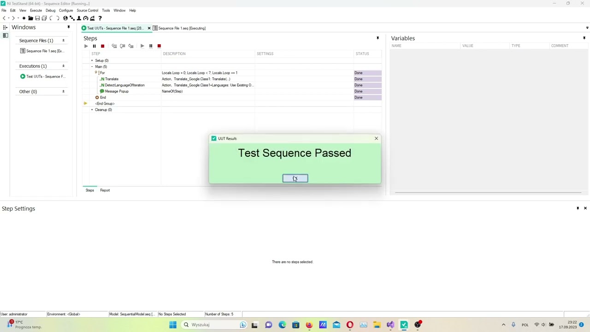590x332 pixels.
Task: Open the File menu
Action: pos(4,10)
